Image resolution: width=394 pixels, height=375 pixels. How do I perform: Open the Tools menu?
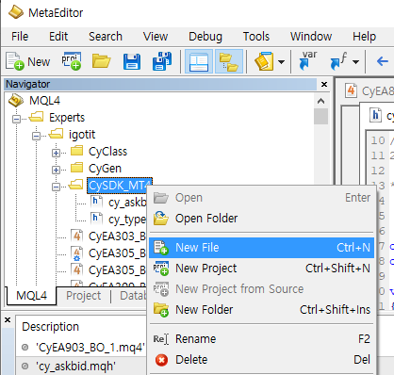(x=256, y=37)
